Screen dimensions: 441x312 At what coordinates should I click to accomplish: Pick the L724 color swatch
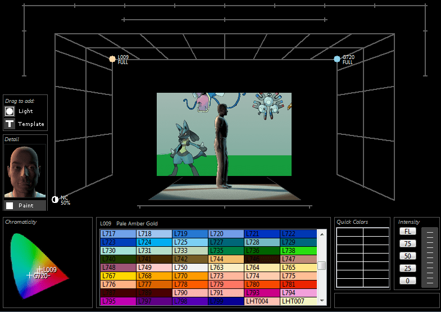(x=154, y=242)
